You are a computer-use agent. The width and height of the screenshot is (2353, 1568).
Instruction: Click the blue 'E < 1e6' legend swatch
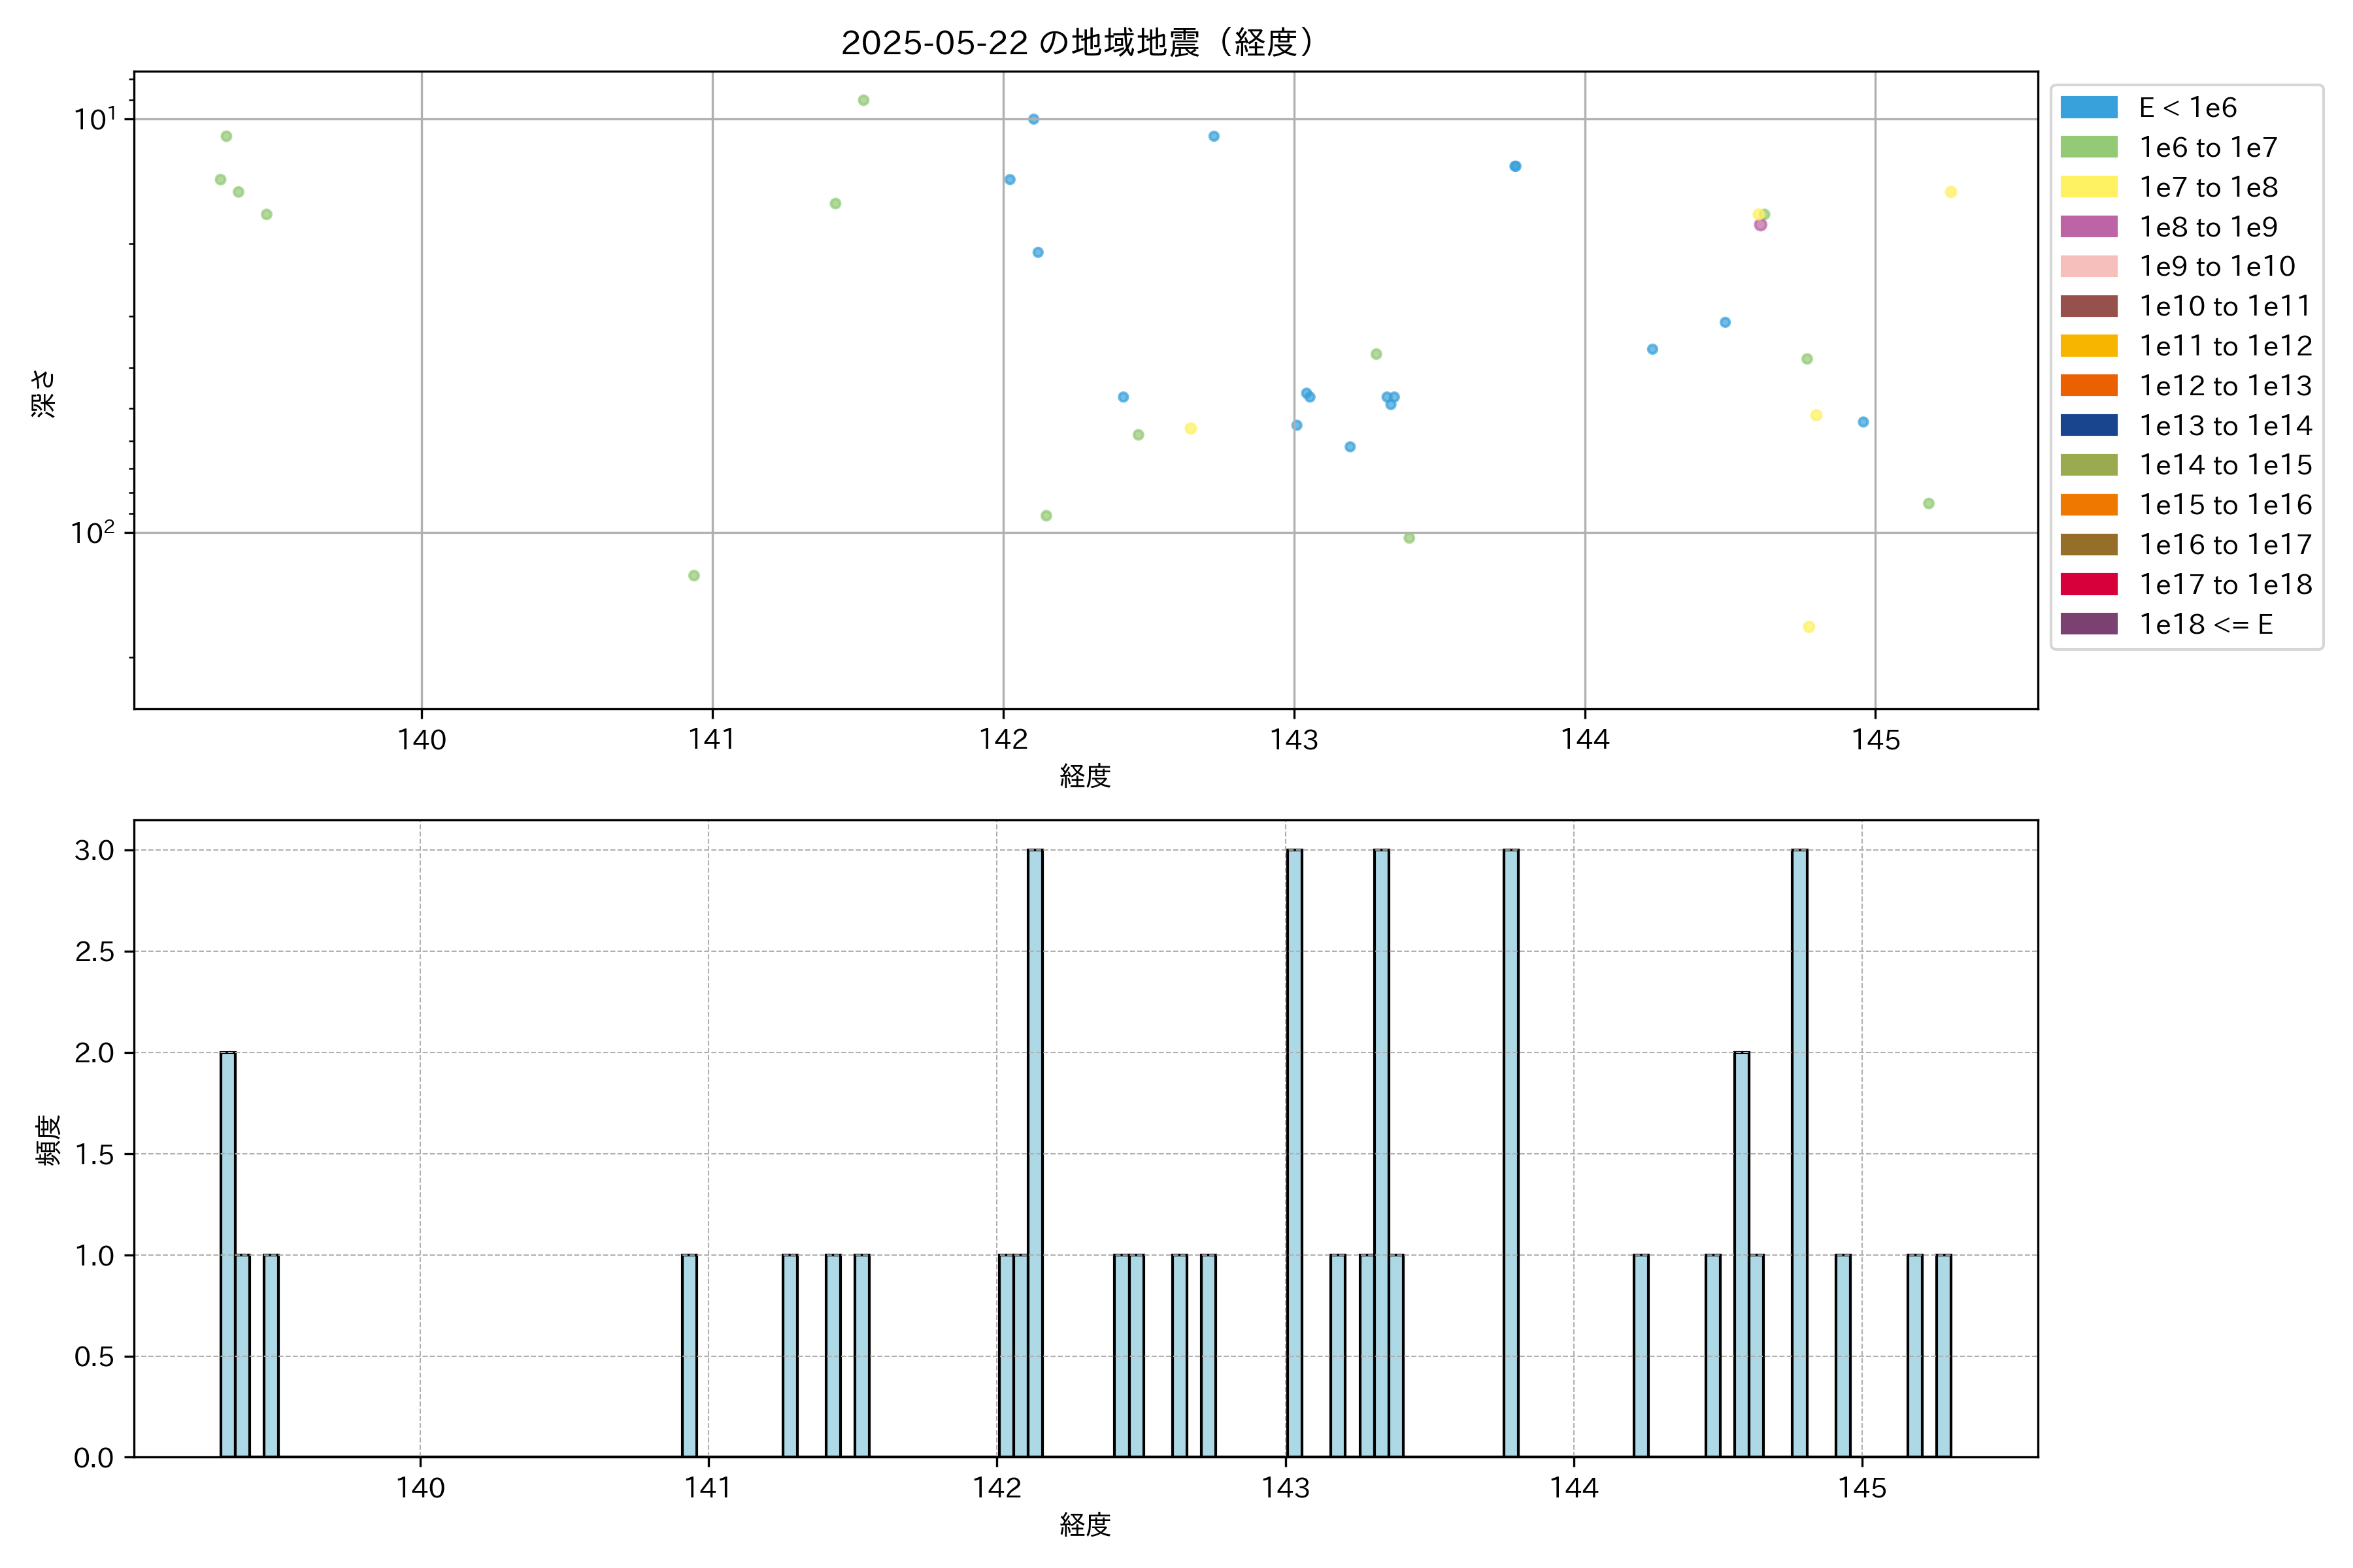pos(2089,107)
